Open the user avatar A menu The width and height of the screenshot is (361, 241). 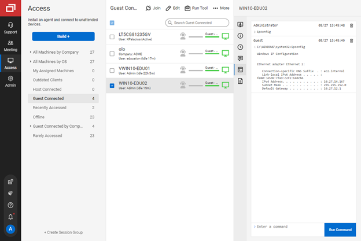[x=10, y=229]
